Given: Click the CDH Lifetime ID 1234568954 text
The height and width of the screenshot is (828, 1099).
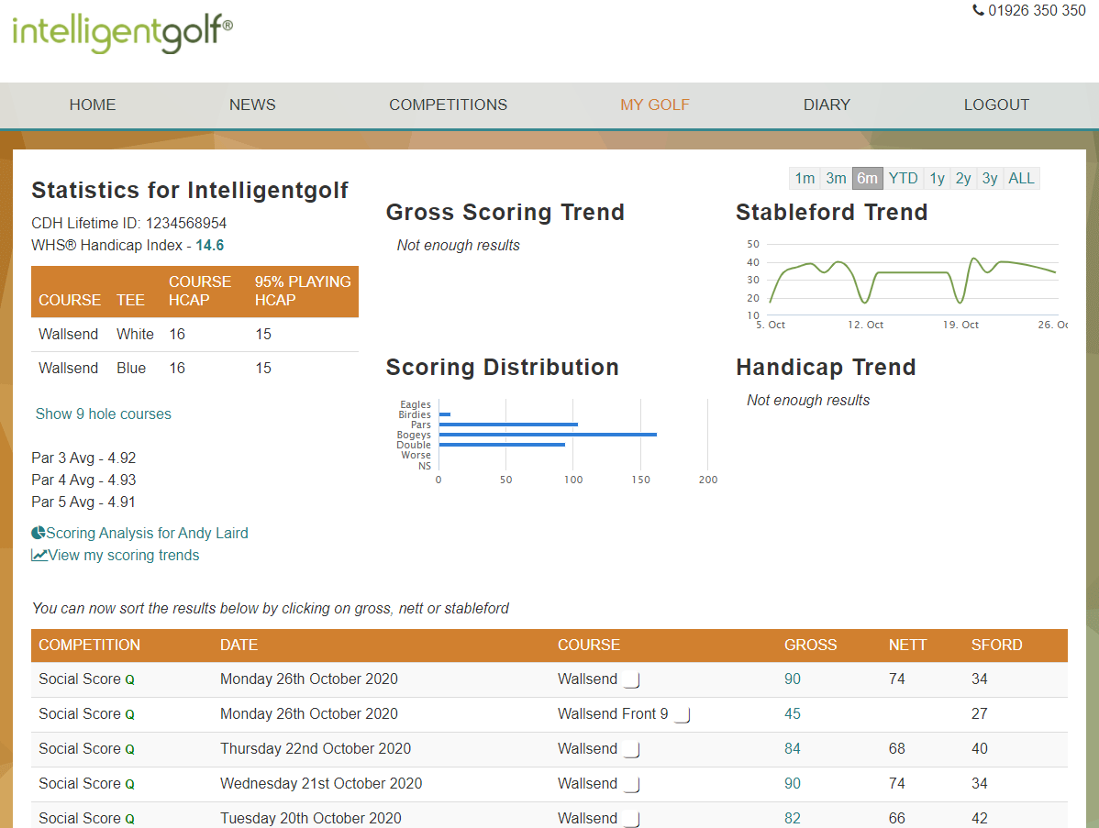Looking at the screenshot, I should point(129,224).
